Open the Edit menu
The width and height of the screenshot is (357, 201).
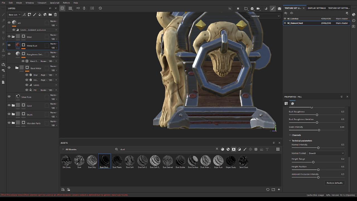click(11, 3)
